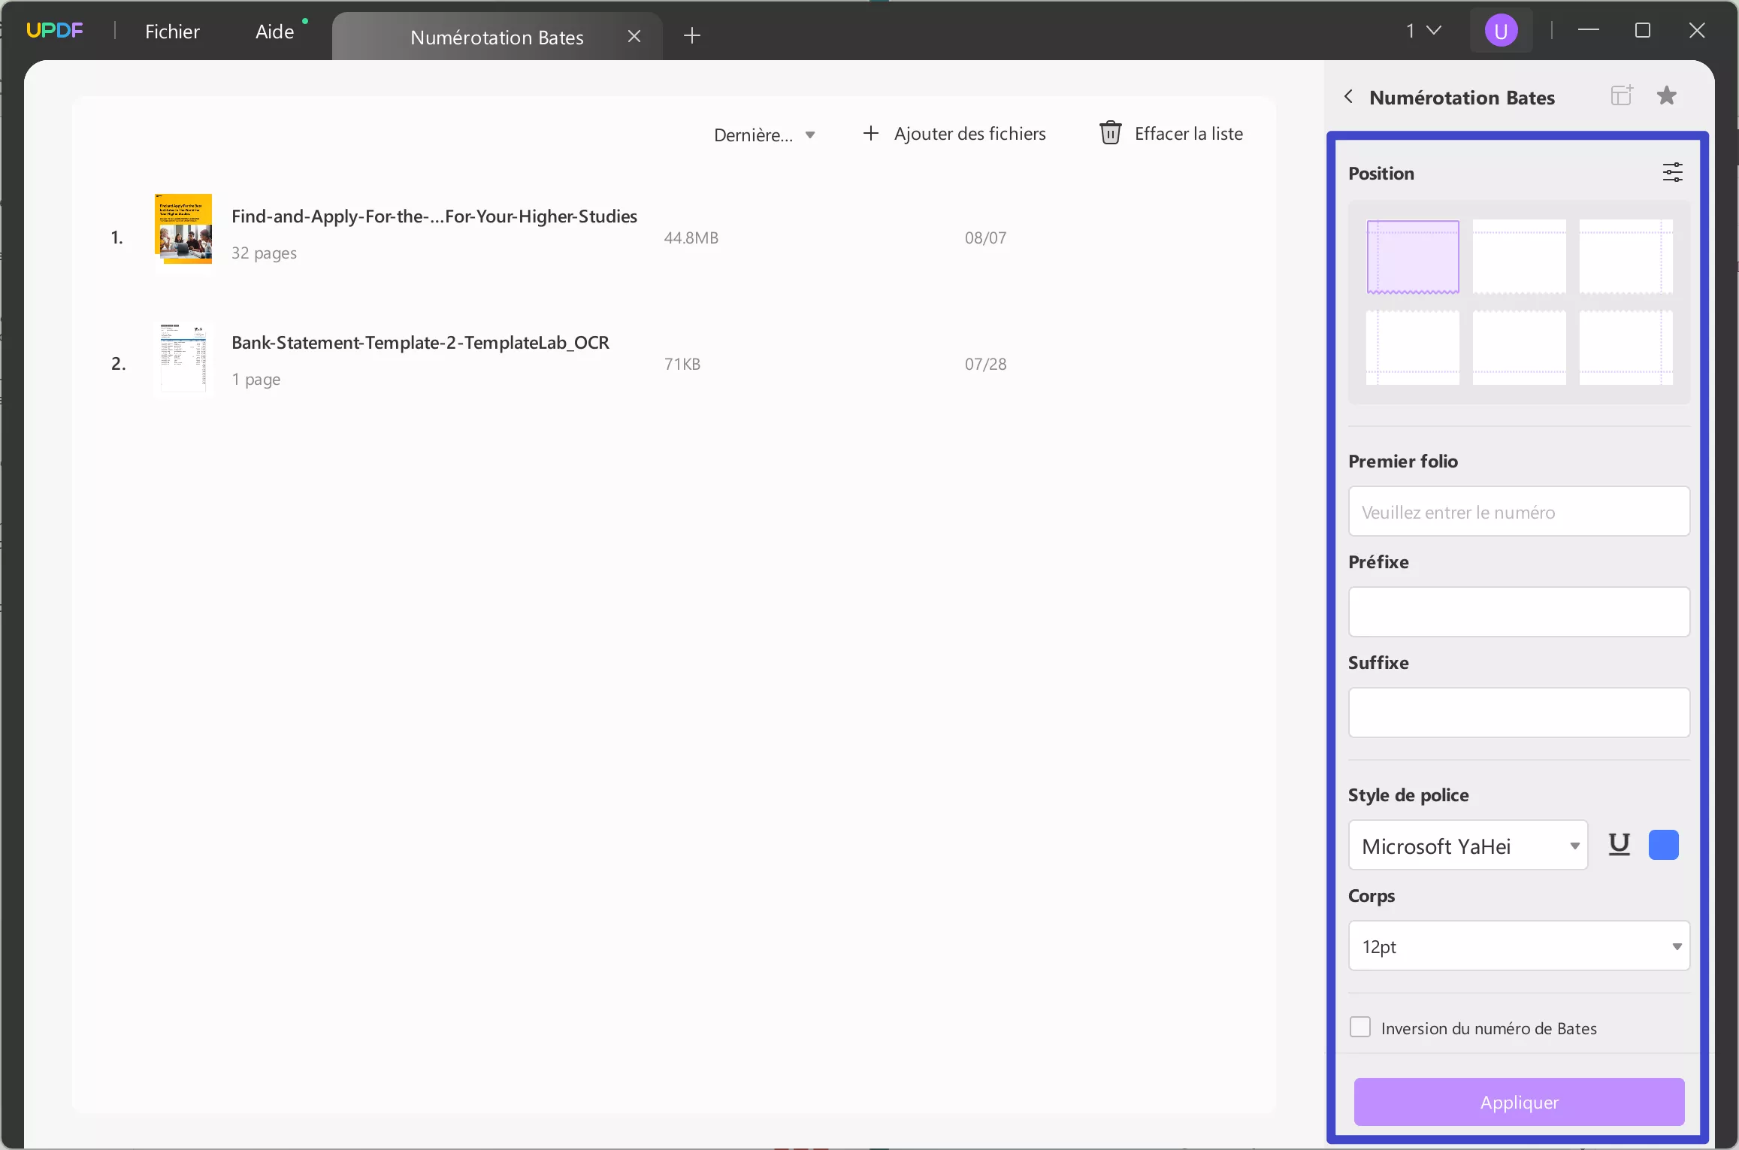Click the Premier folio number input field

(1518, 512)
